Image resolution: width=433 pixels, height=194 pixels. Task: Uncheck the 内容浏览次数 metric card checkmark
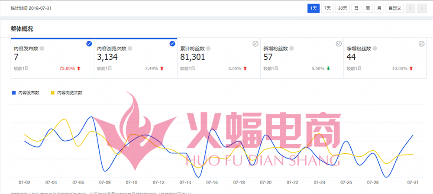point(172,43)
